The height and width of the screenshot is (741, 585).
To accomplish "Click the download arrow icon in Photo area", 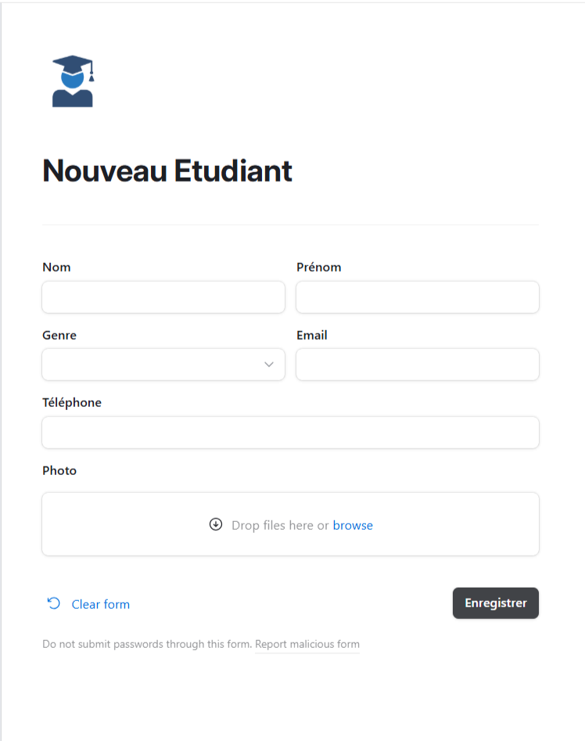I will click(x=216, y=524).
